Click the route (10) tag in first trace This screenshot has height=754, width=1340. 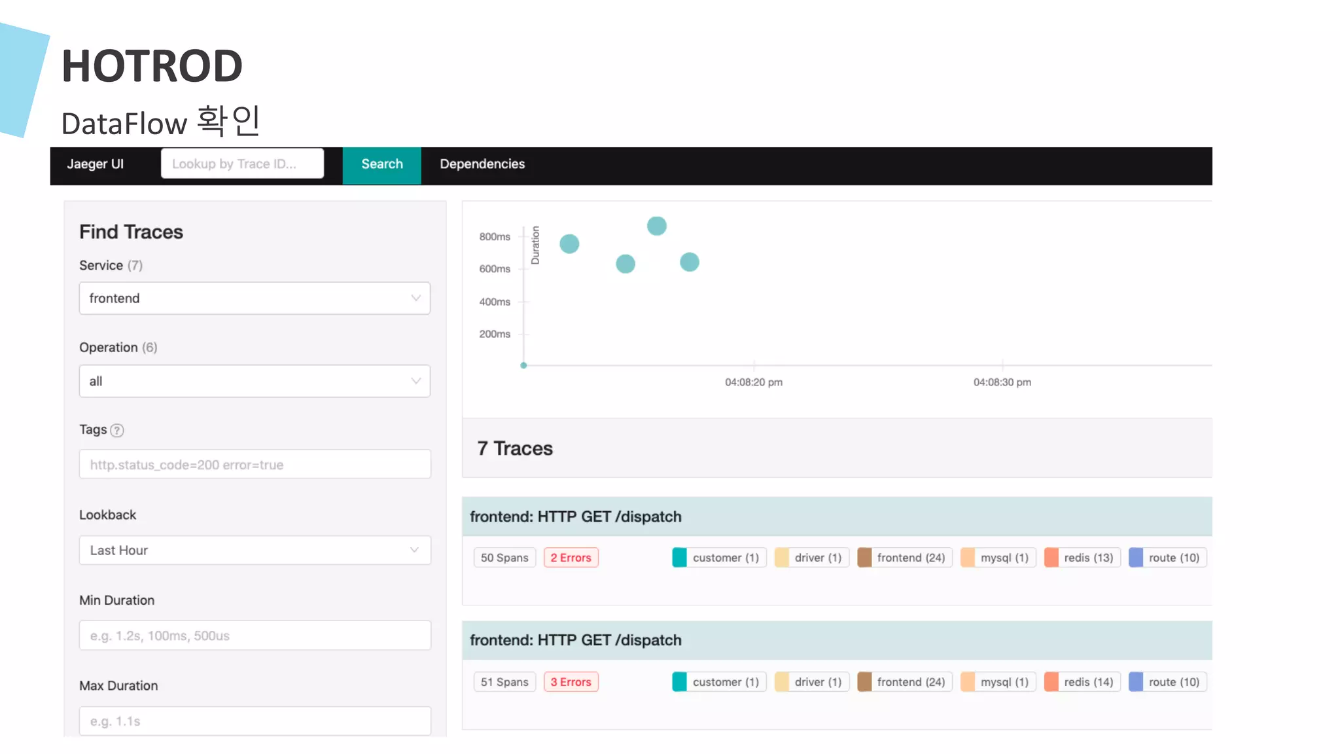click(1168, 558)
